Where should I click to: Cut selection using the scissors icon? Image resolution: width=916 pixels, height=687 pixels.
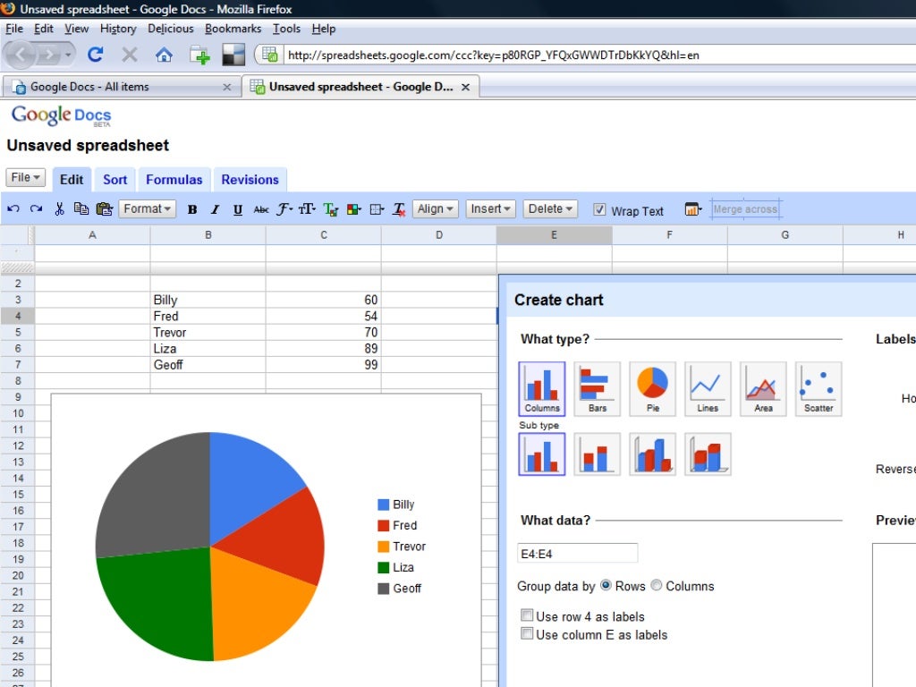pos(59,208)
